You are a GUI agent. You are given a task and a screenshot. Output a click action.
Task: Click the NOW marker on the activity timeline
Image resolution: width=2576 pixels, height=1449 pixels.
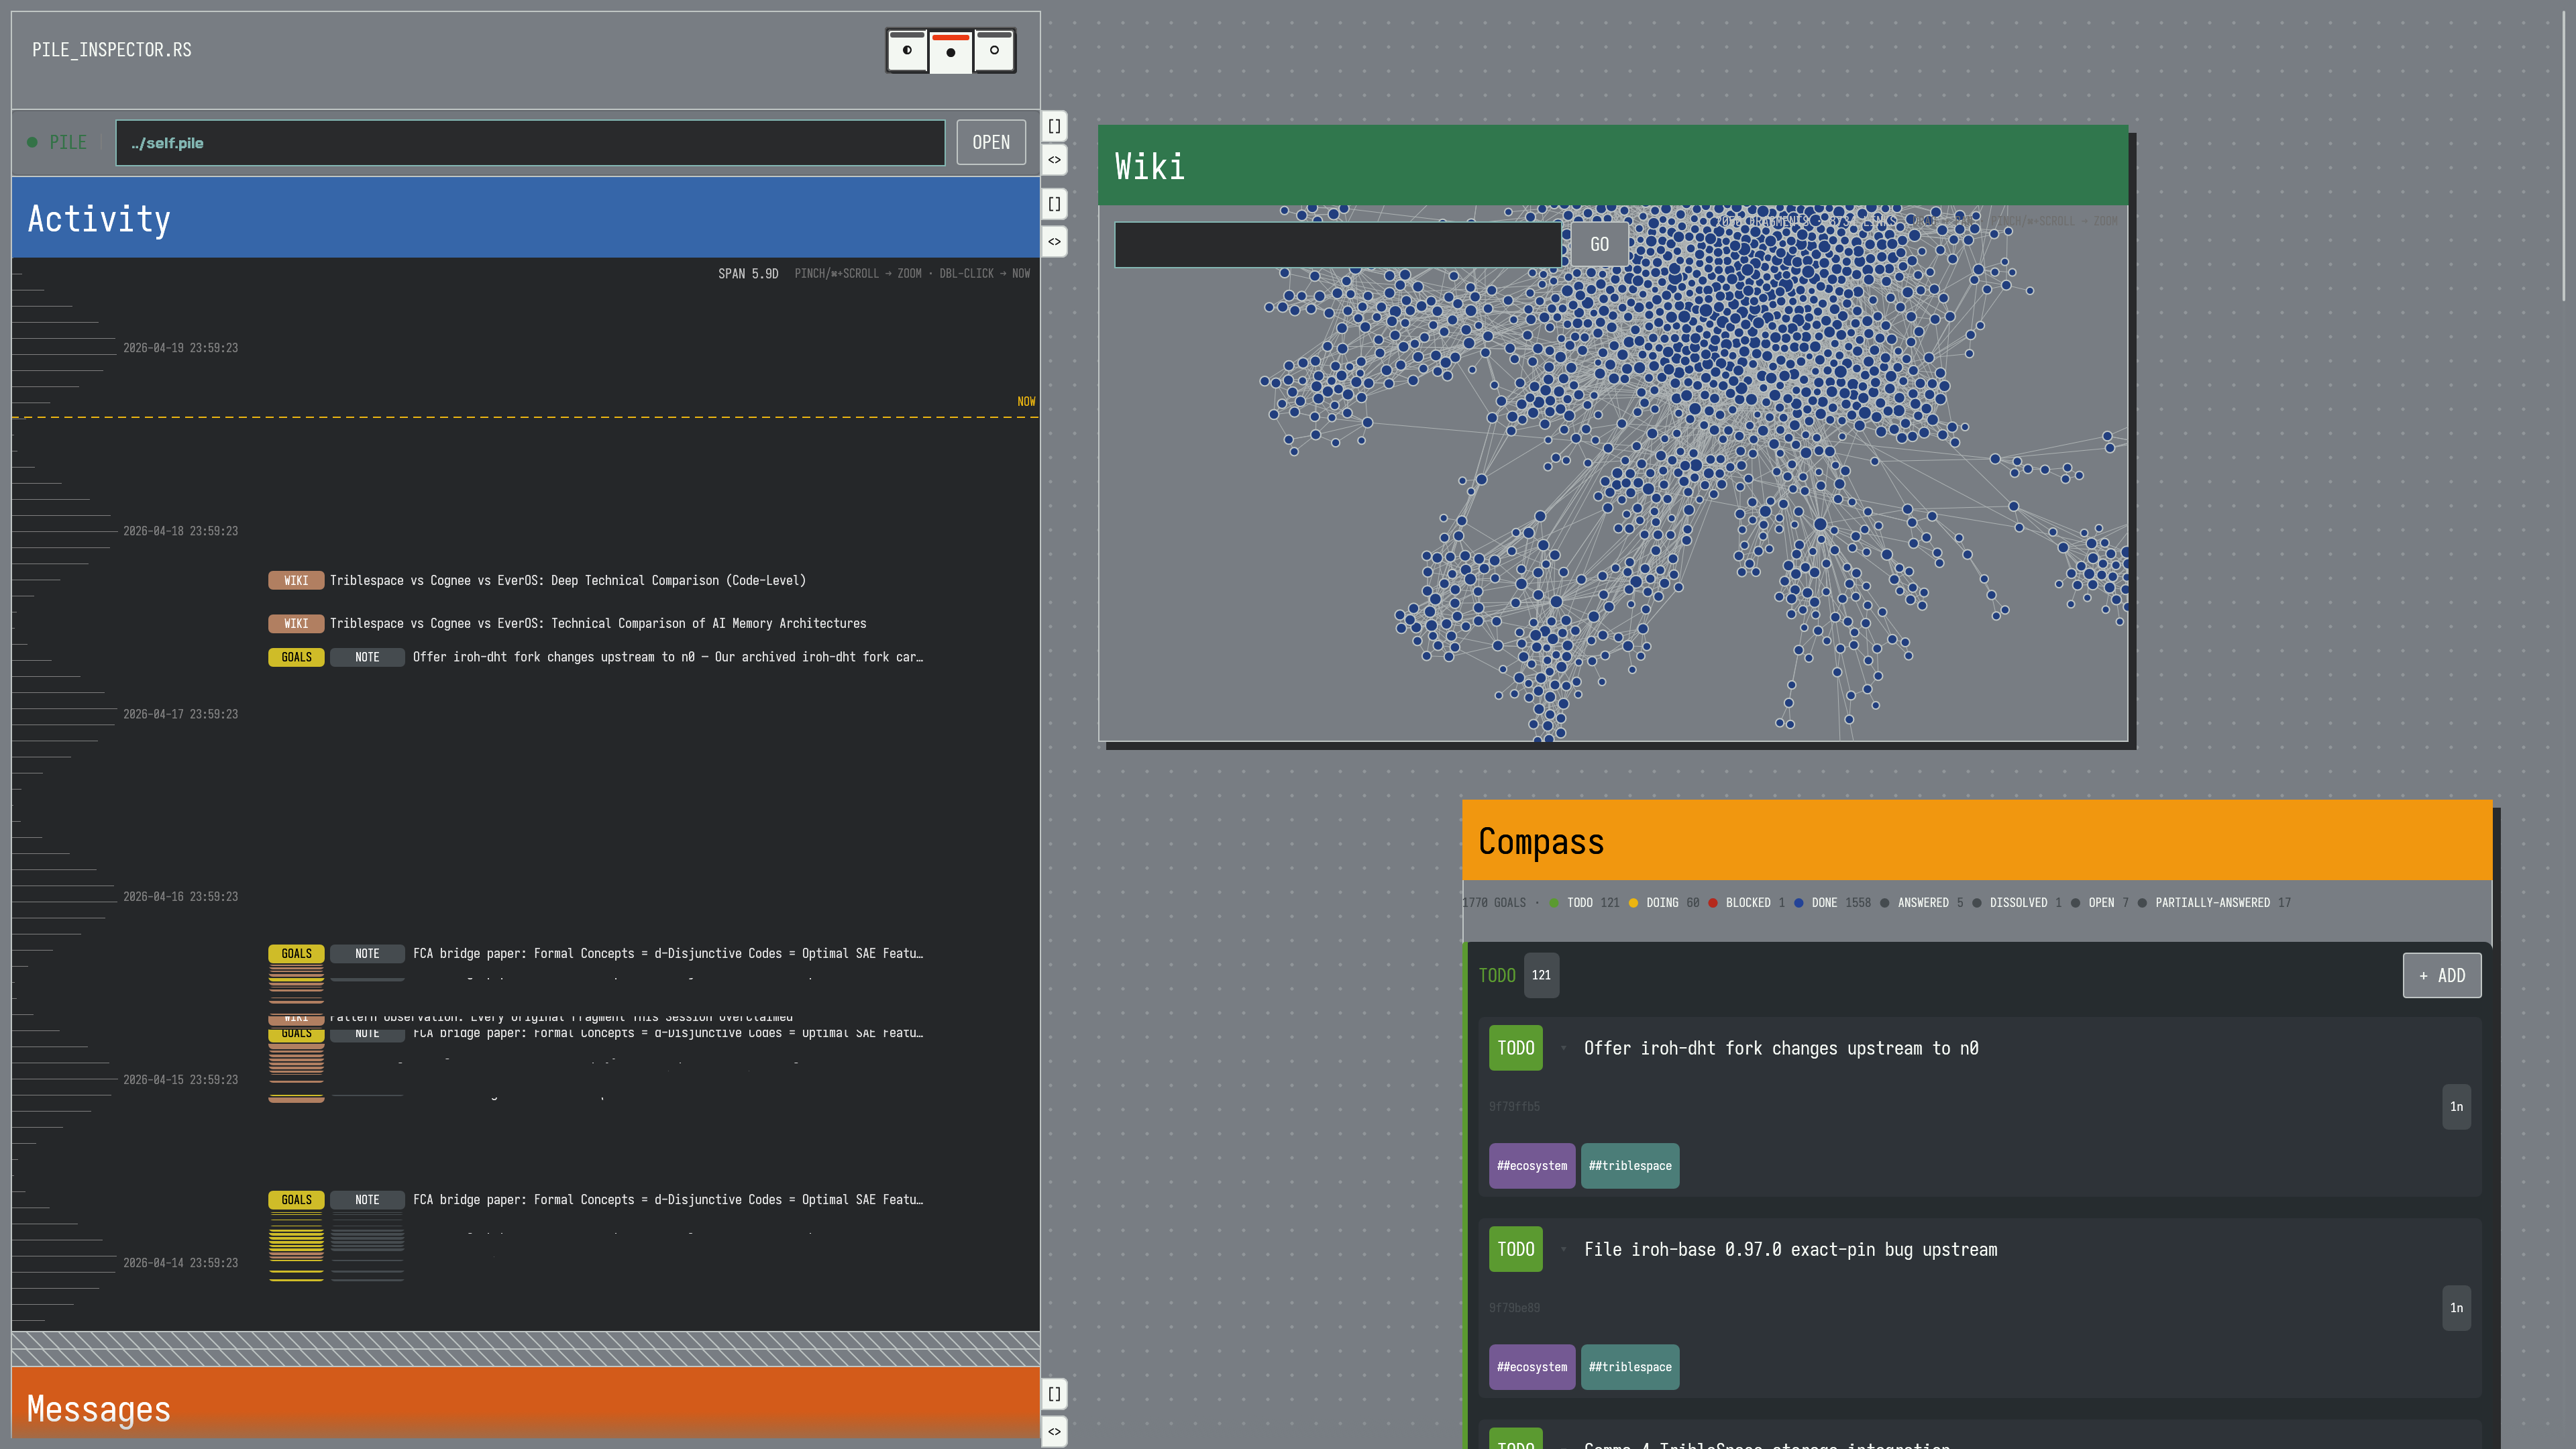1026,402
